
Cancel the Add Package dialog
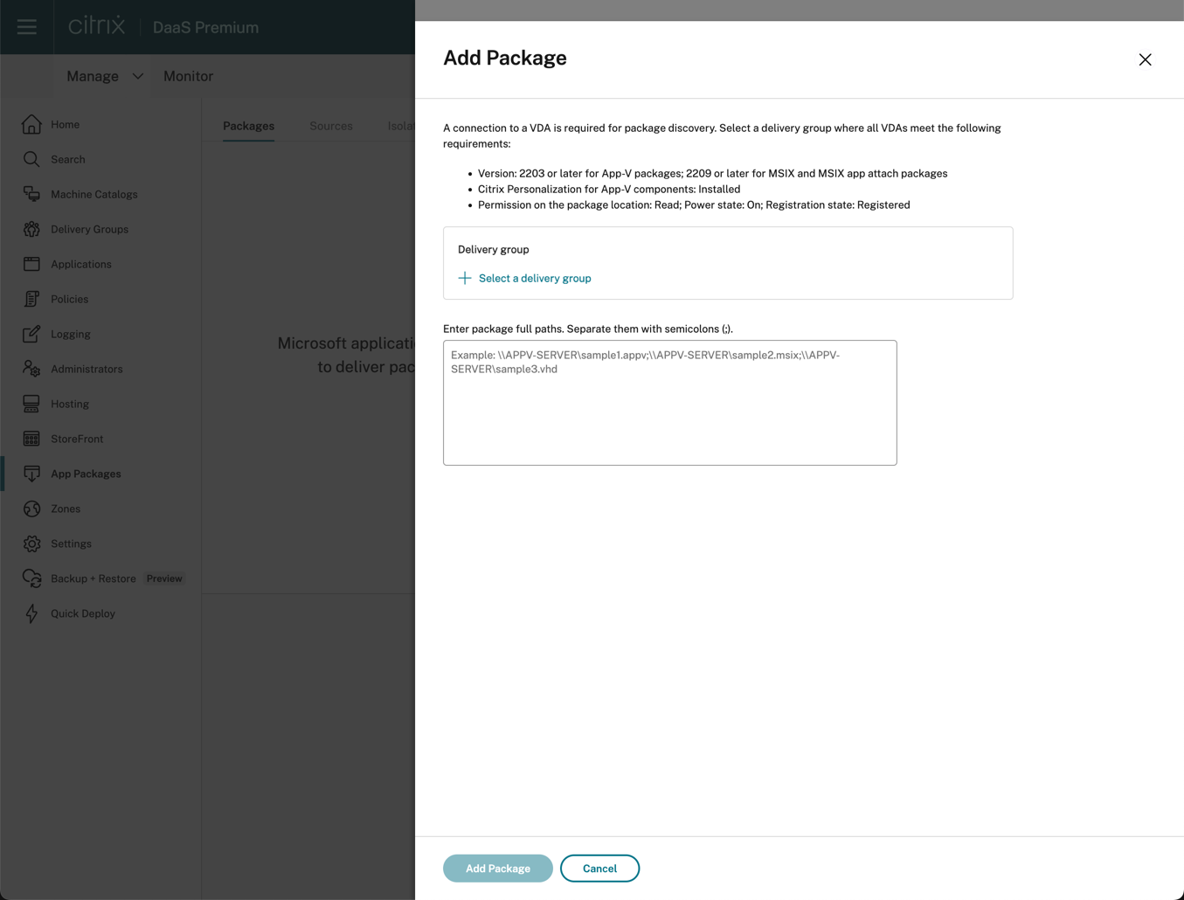[x=599, y=869]
